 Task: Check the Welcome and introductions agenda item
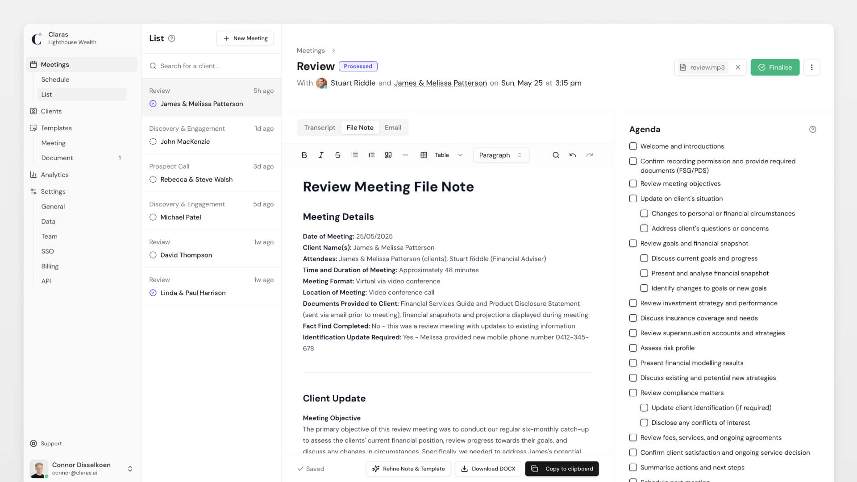point(632,146)
